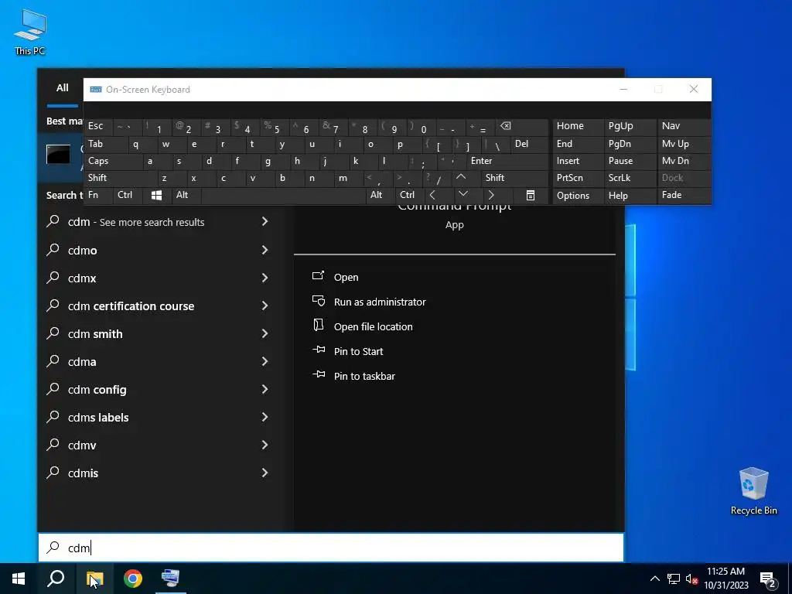
Task: Expand the cdmx suggestion arrow
Action: [265, 278]
